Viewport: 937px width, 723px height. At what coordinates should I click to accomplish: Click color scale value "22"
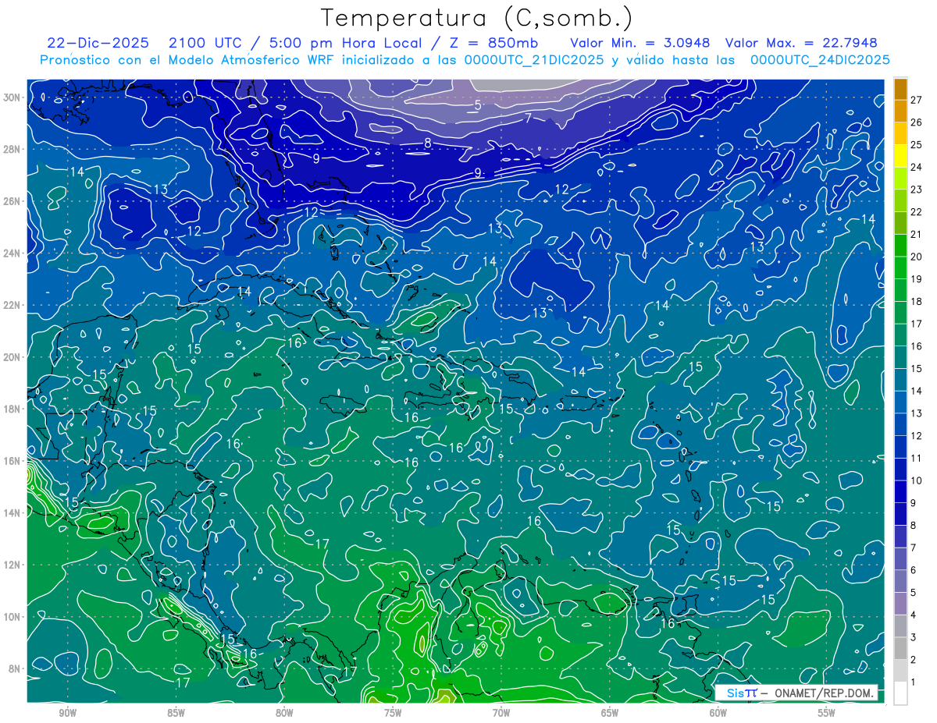pyautogui.click(x=917, y=211)
